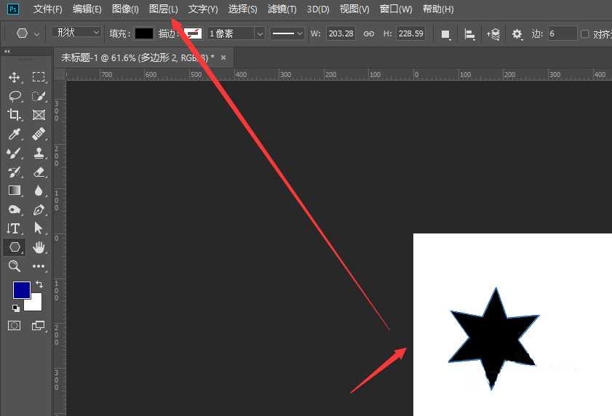
Task: Open path arrangement options
Action: click(x=493, y=34)
